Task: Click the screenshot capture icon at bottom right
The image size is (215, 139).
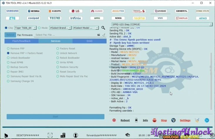Action: click(x=207, y=120)
